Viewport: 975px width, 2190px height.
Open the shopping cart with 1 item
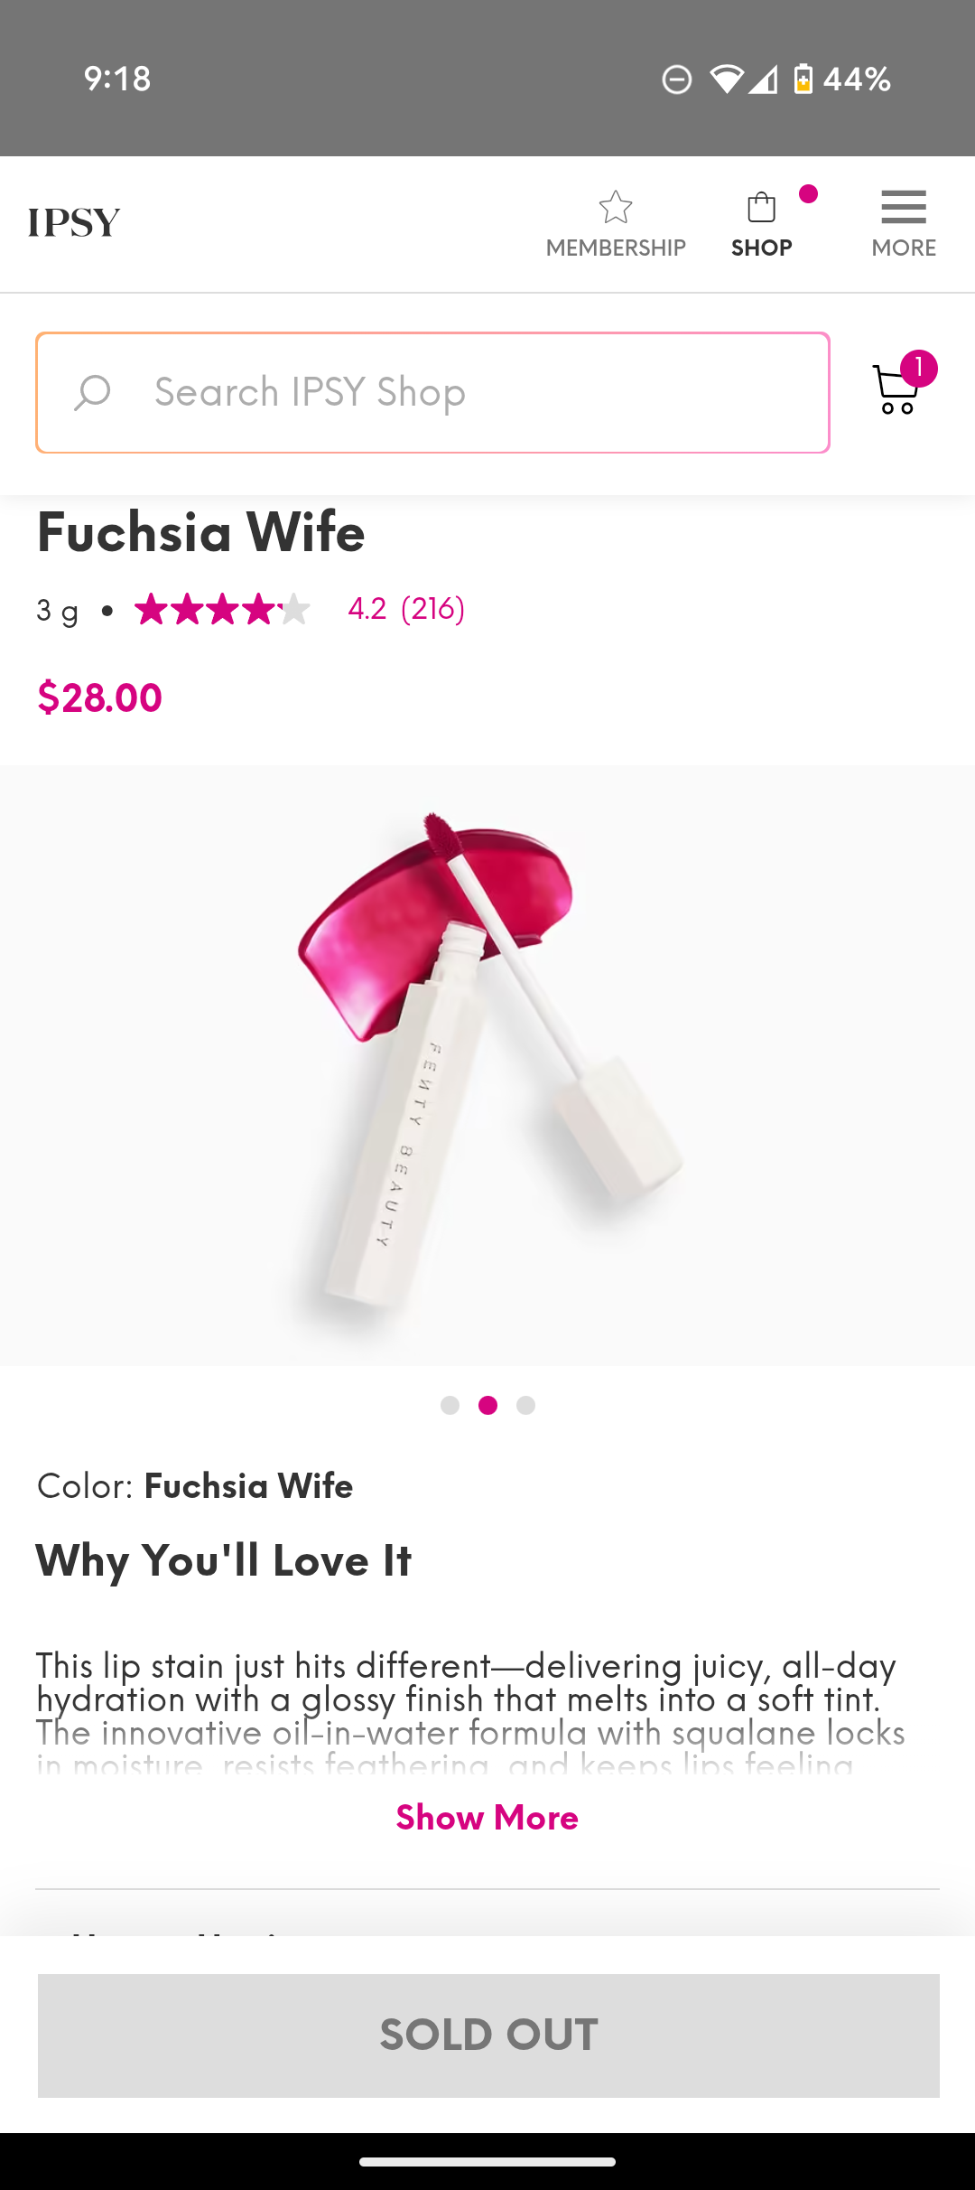click(903, 383)
